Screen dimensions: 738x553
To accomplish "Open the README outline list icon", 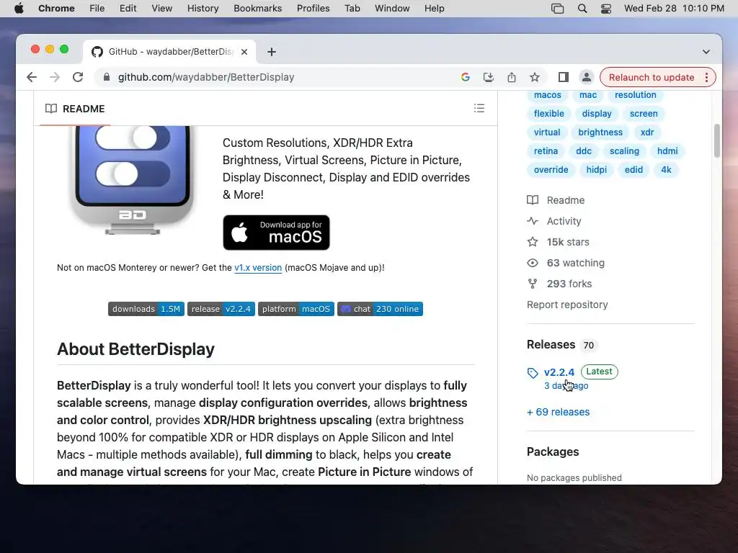I will 479,108.
